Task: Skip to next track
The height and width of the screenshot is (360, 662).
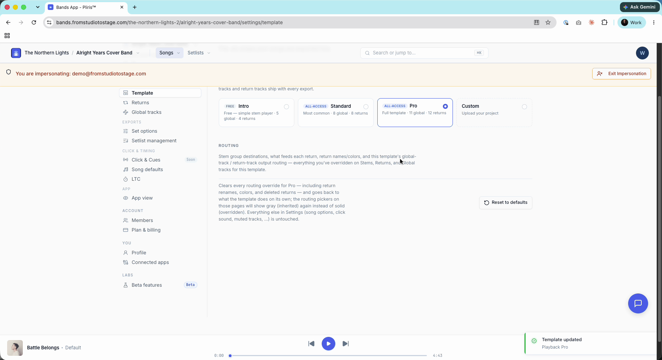Action: (x=346, y=344)
